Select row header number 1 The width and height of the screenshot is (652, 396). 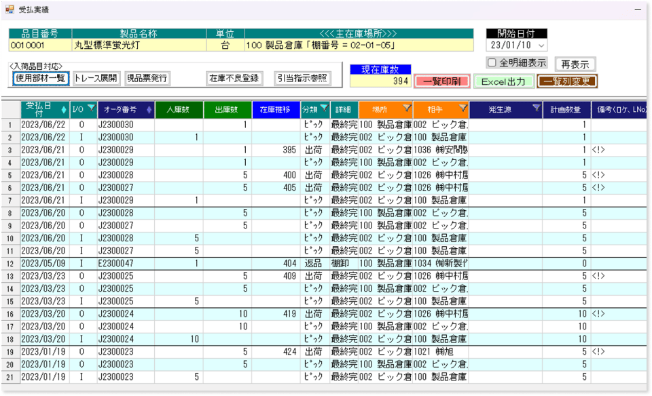point(11,125)
